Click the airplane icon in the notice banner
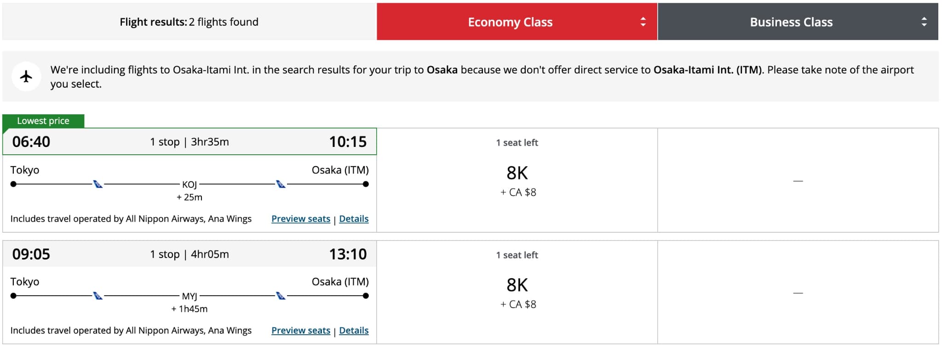Image resolution: width=942 pixels, height=348 pixels. [26, 76]
